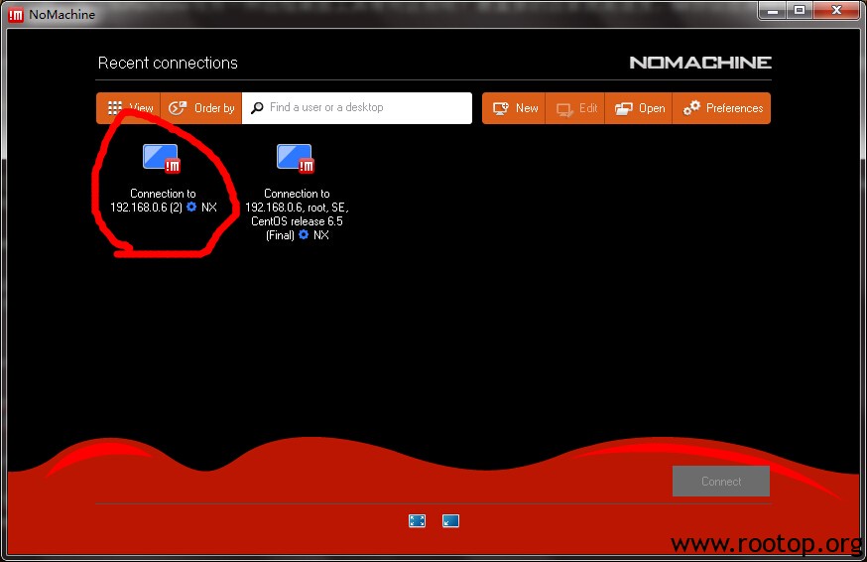
Task: Click 'Connection to 192.168.0.6 (2)' label text
Action: point(163,200)
